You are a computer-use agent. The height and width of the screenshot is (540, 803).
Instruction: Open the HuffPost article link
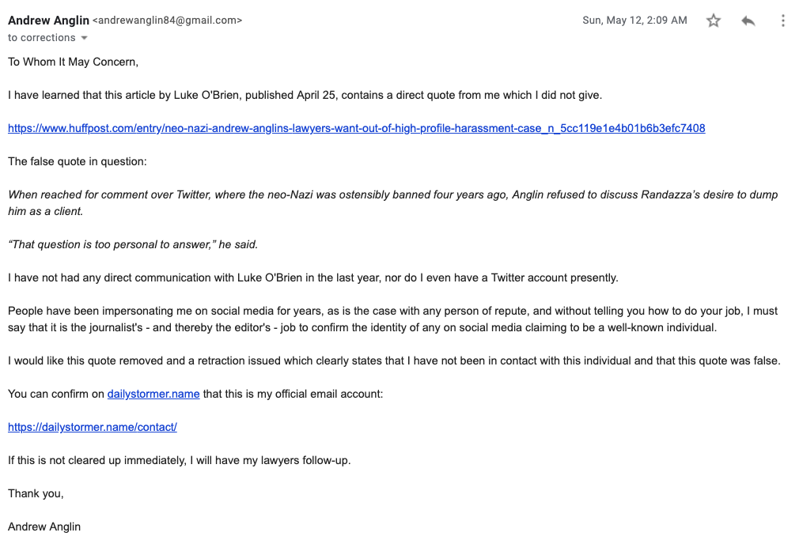click(x=356, y=128)
